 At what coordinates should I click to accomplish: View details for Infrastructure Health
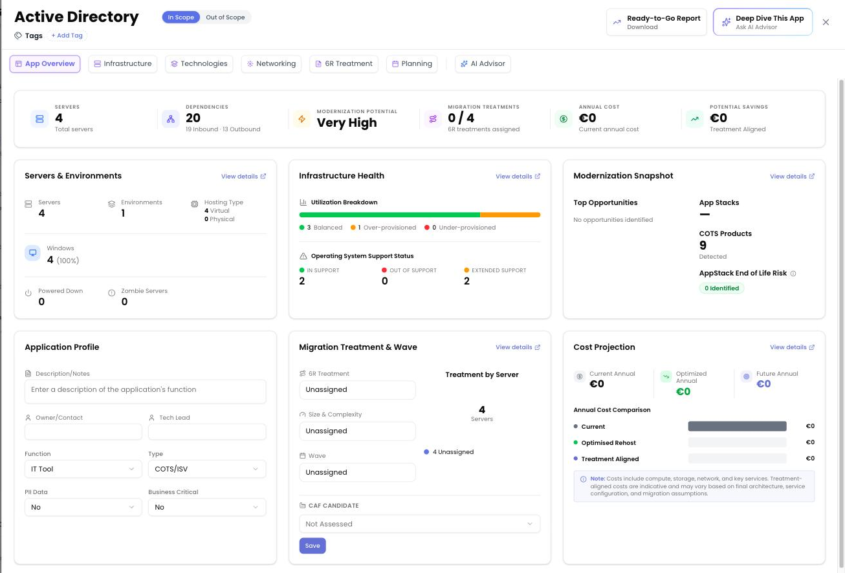[x=518, y=177]
